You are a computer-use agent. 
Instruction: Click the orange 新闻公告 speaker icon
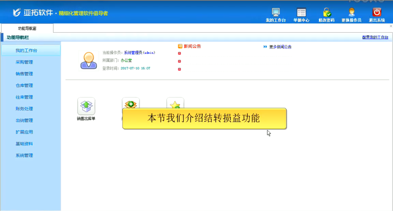[x=180, y=46]
